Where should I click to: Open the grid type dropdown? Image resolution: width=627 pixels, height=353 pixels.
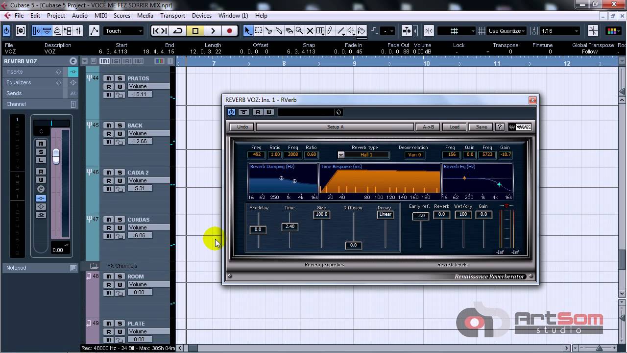(457, 31)
